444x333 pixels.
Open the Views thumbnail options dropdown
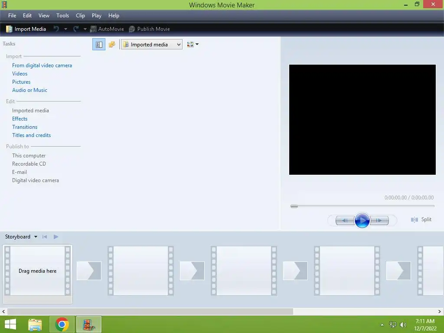tap(193, 45)
